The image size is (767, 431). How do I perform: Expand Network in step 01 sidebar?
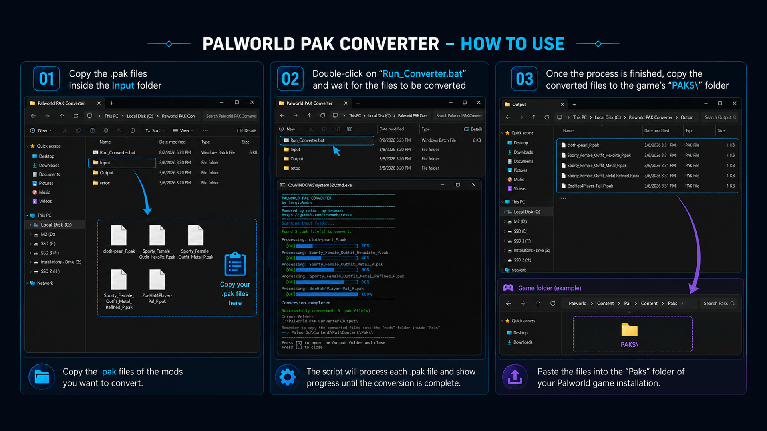[27, 283]
